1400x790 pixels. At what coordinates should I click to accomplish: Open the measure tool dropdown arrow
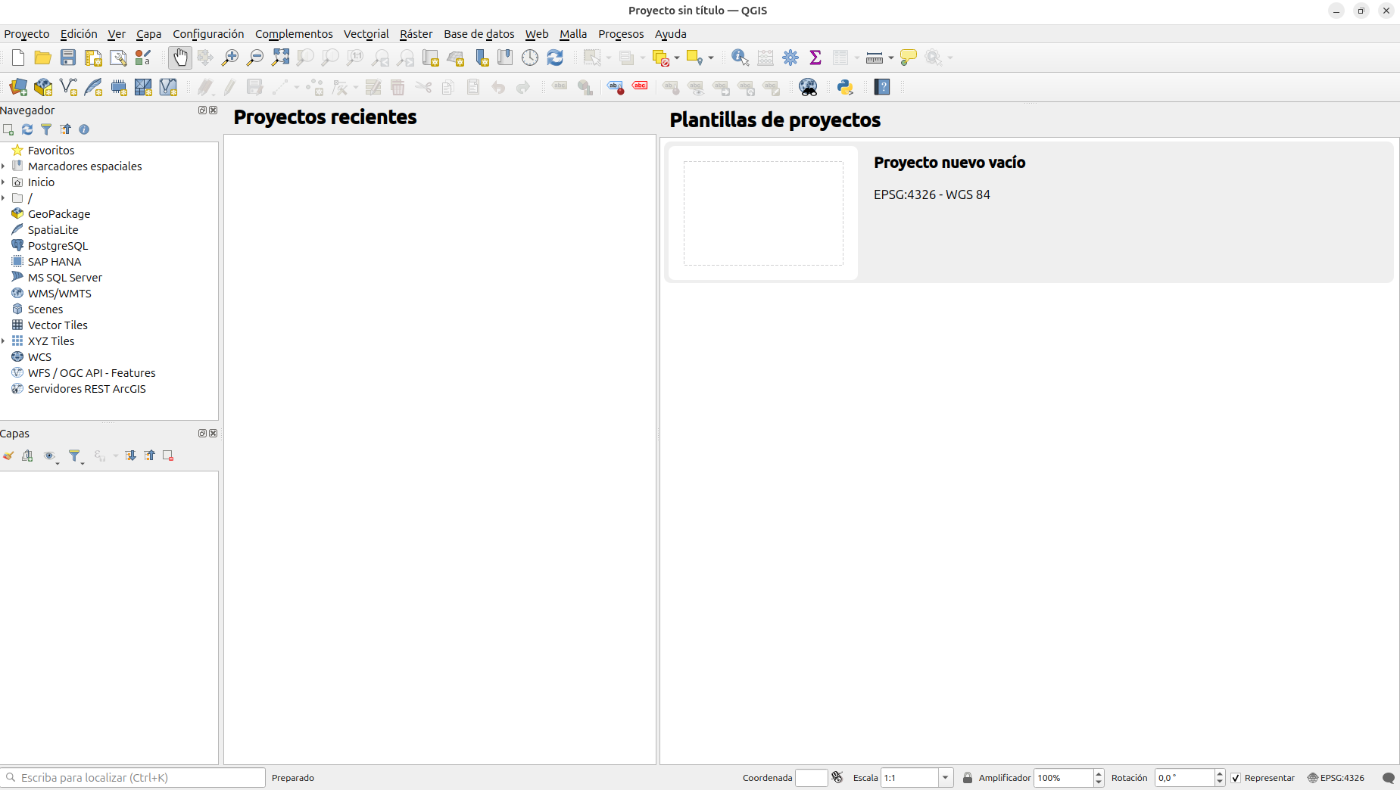click(x=891, y=58)
